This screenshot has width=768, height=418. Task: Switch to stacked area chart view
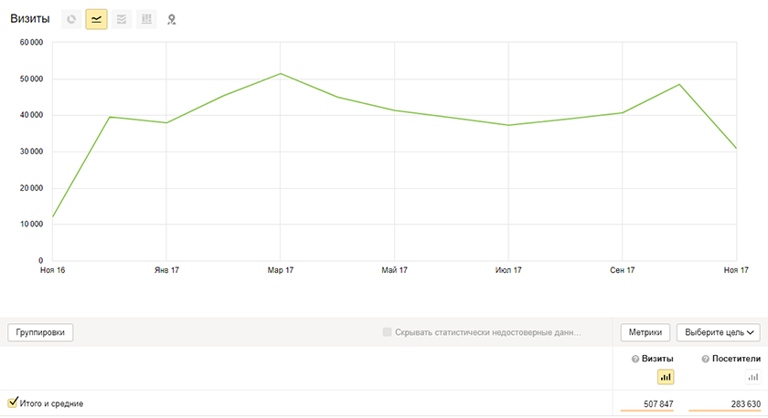(x=121, y=19)
